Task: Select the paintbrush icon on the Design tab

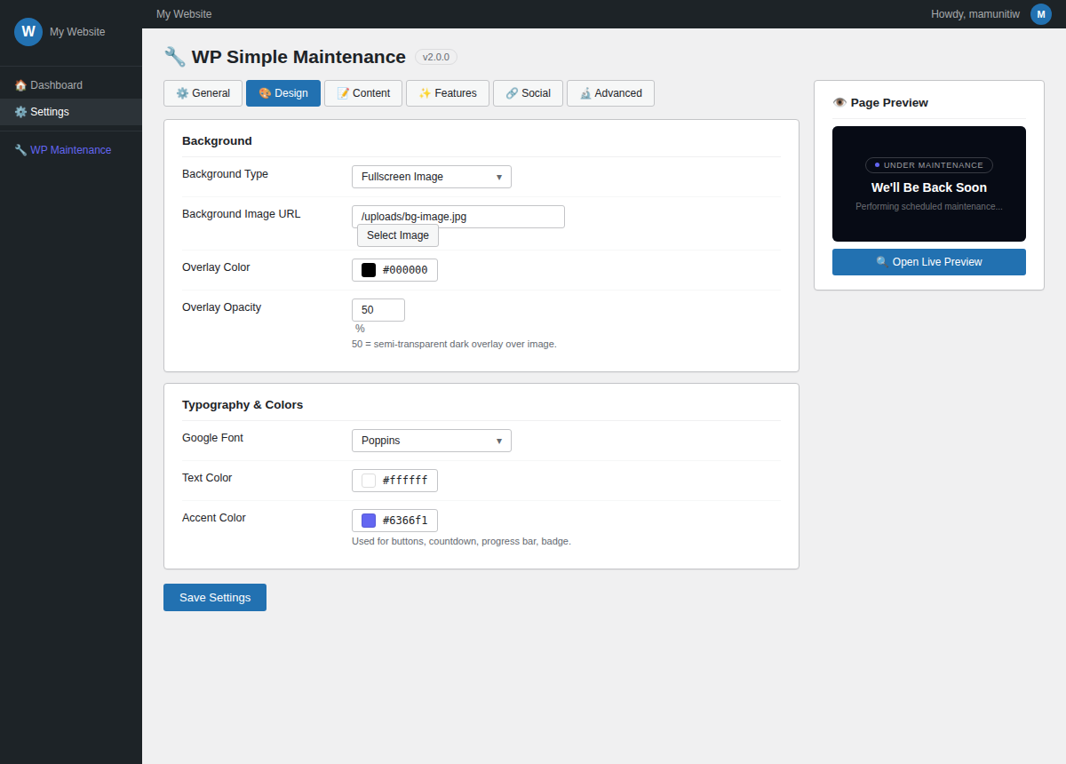Action: tap(266, 92)
